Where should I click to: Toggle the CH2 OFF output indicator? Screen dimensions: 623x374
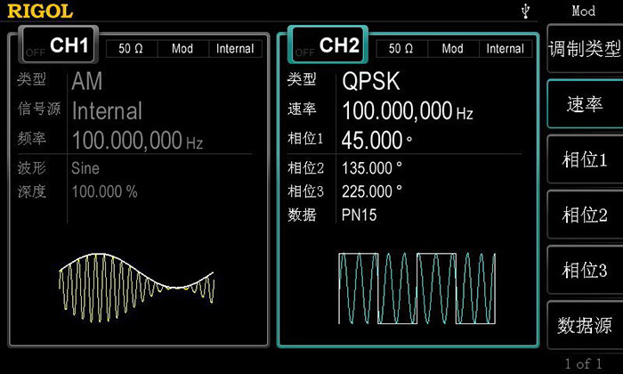(x=304, y=52)
